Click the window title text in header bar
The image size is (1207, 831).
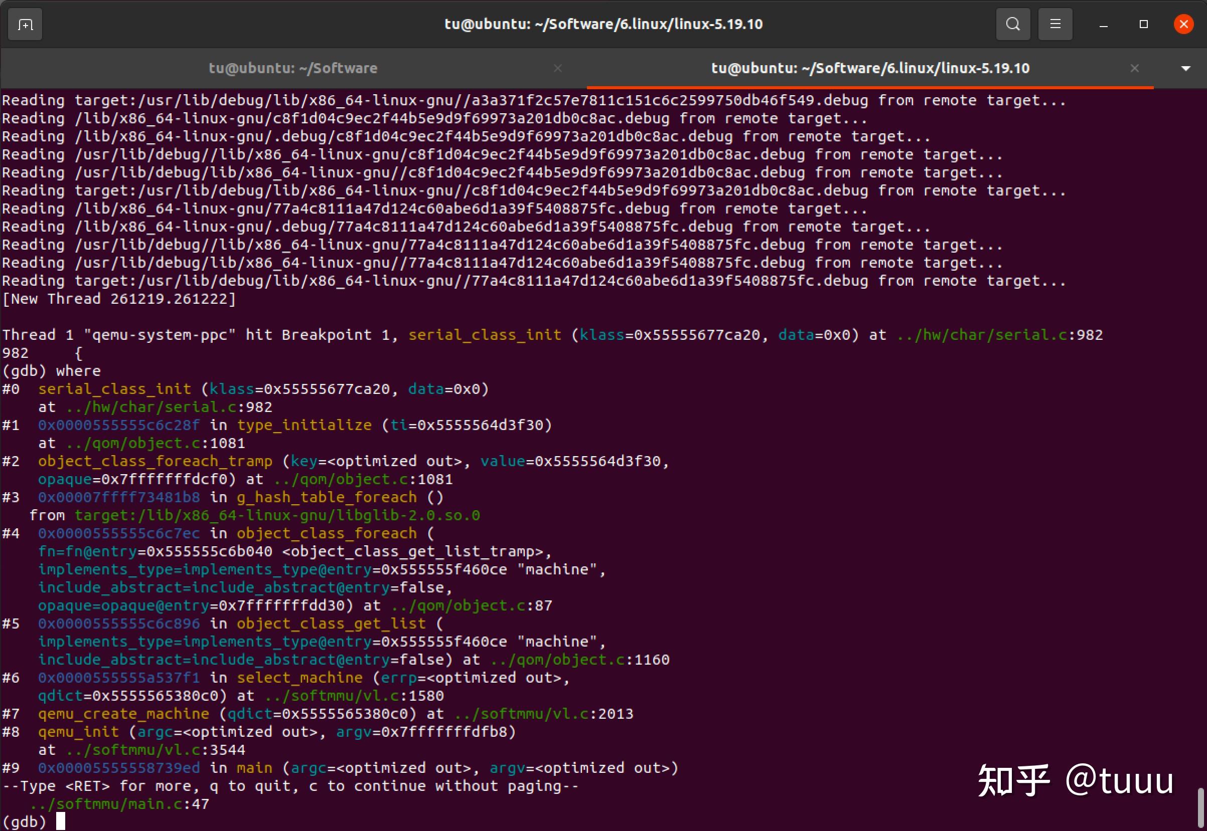coord(603,24)
